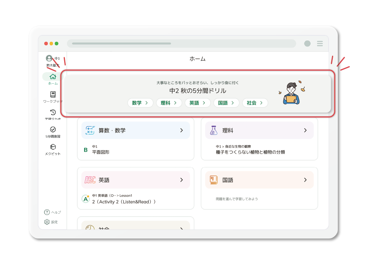Open the ワークブック workbook icon
Image resolution: width=367 pixels, height=265 pixels.
(x=53, y=94)
